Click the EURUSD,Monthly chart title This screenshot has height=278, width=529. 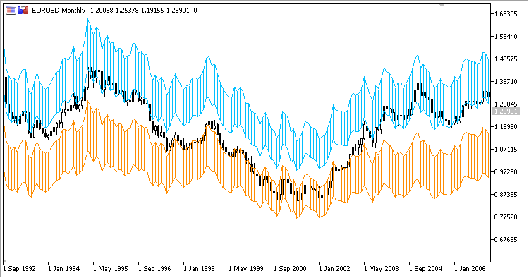[59, 11]
